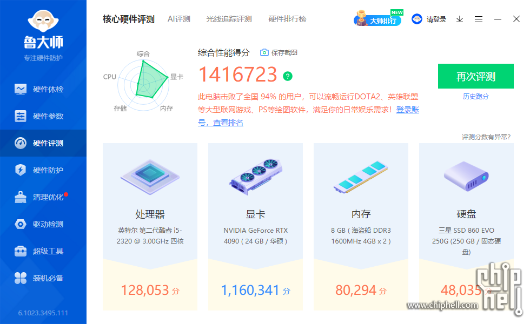
Task: Click the 再次评测 green button
Action: point(475,76)
